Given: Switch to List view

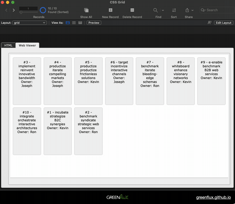Looking at the screenshot, I should click(74, 23).
